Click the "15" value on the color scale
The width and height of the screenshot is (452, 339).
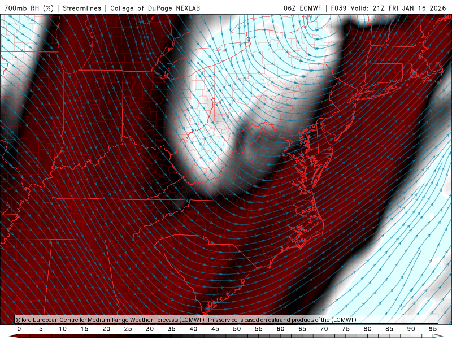coord(84,329)
